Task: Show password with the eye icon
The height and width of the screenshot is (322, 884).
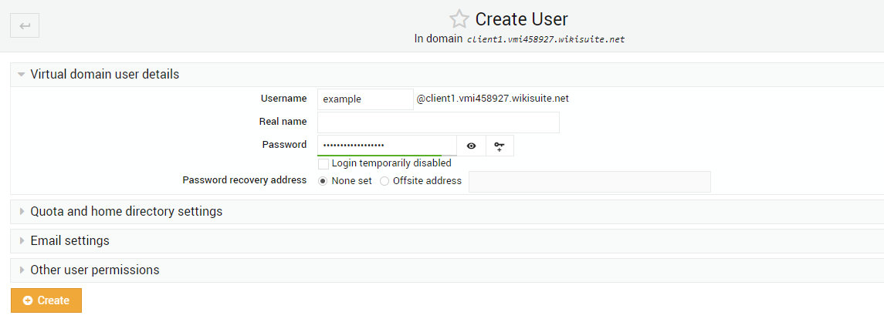Action: [471, 146]
